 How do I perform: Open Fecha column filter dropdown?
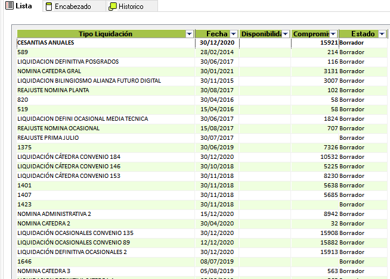pyautogui.click(x=234, y=34)
